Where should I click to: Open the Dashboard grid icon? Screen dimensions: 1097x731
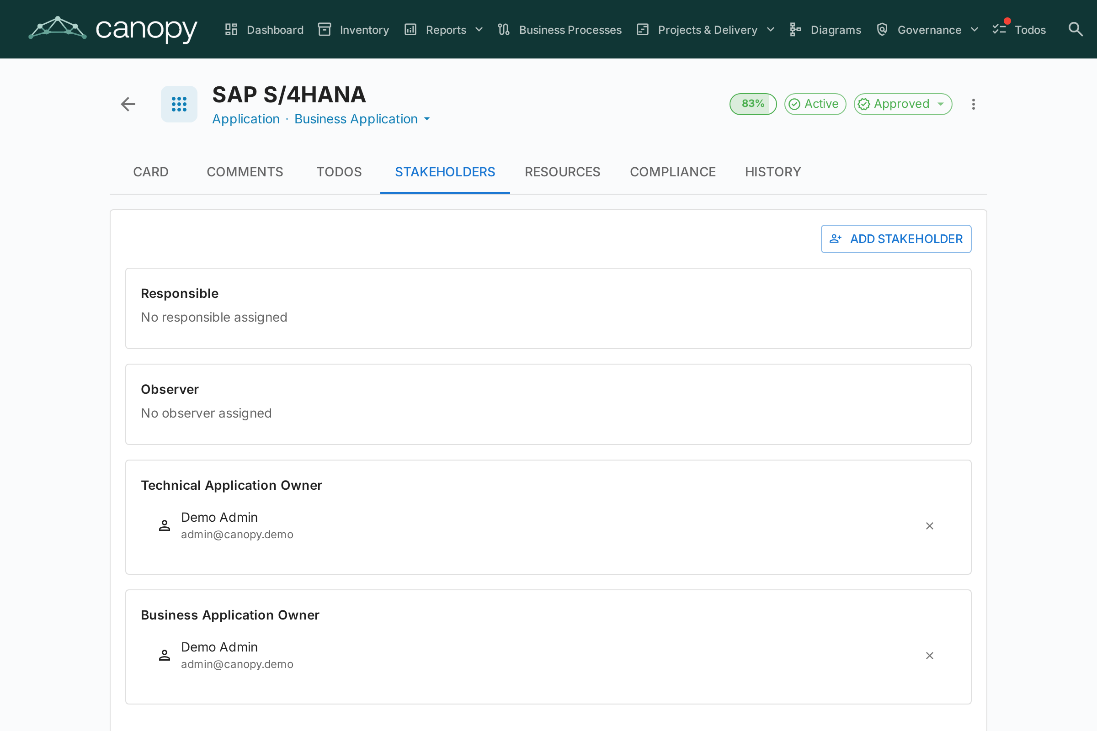pos(231,29)
